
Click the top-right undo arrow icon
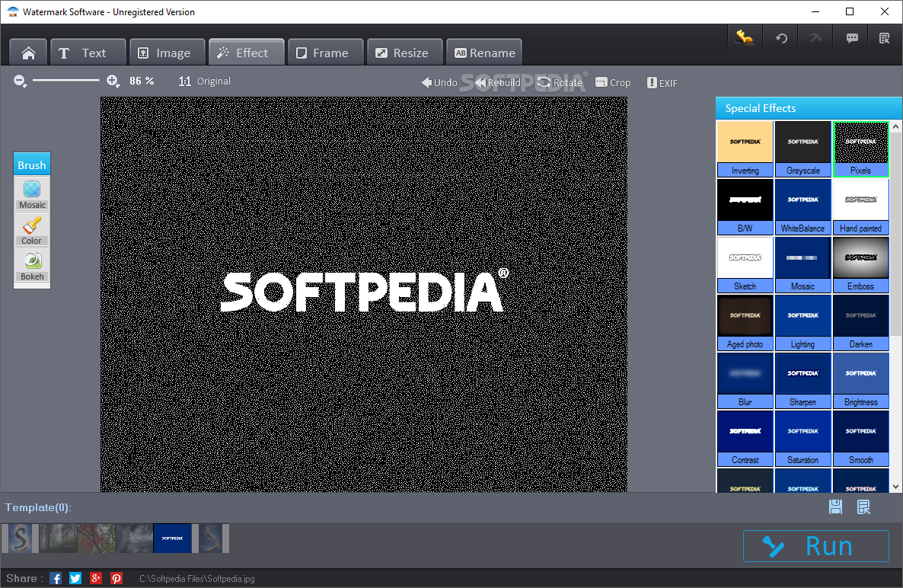[x=781, y=38]
